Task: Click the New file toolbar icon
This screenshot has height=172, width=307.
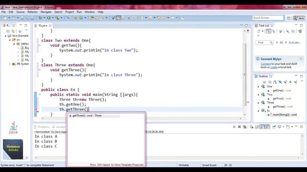Action: click(x=5, y=18)
